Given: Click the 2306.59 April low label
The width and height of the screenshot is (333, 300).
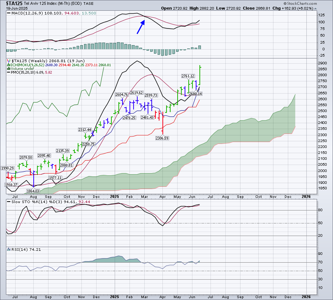Looking at the screenshot, I should pos(162,138).
